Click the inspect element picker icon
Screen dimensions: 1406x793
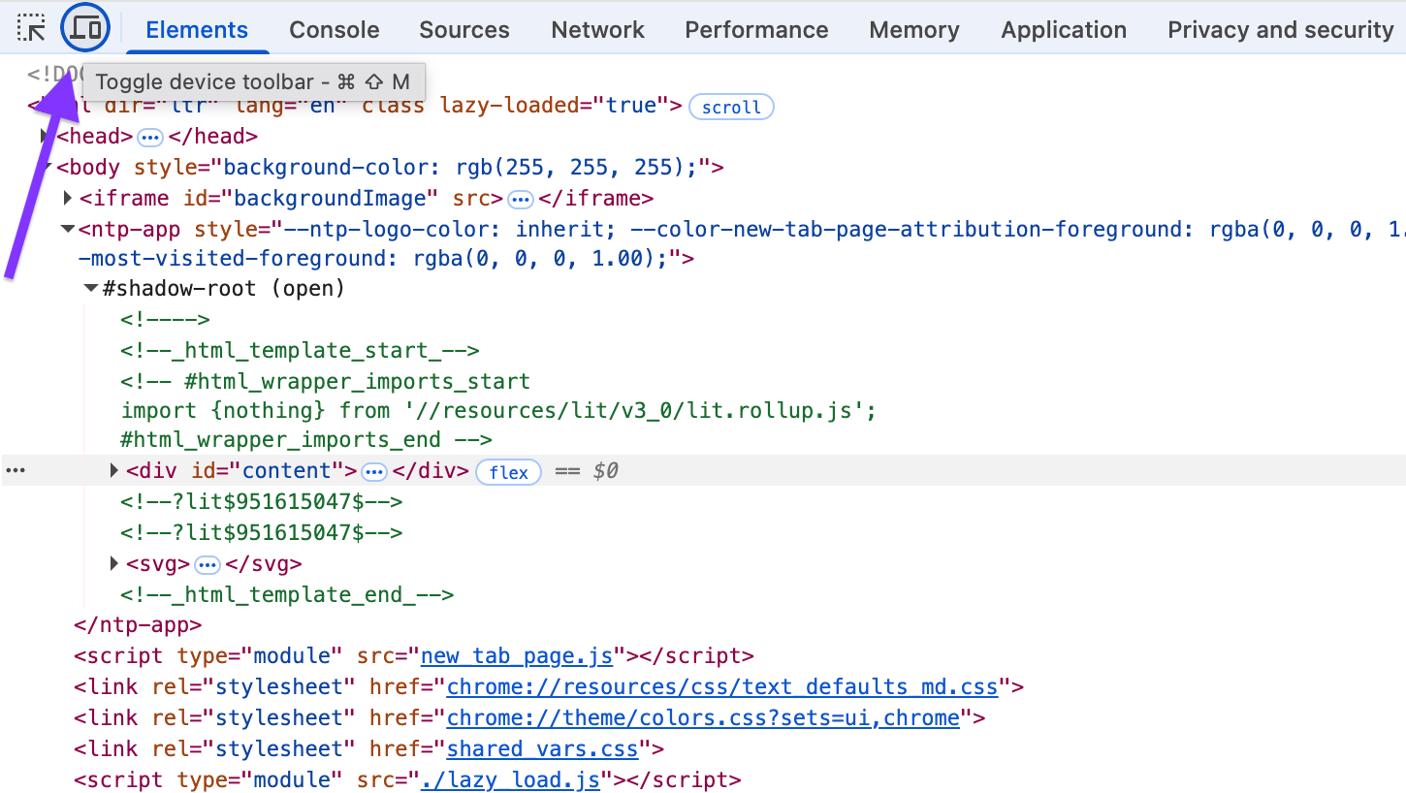(x=32, y=28)
